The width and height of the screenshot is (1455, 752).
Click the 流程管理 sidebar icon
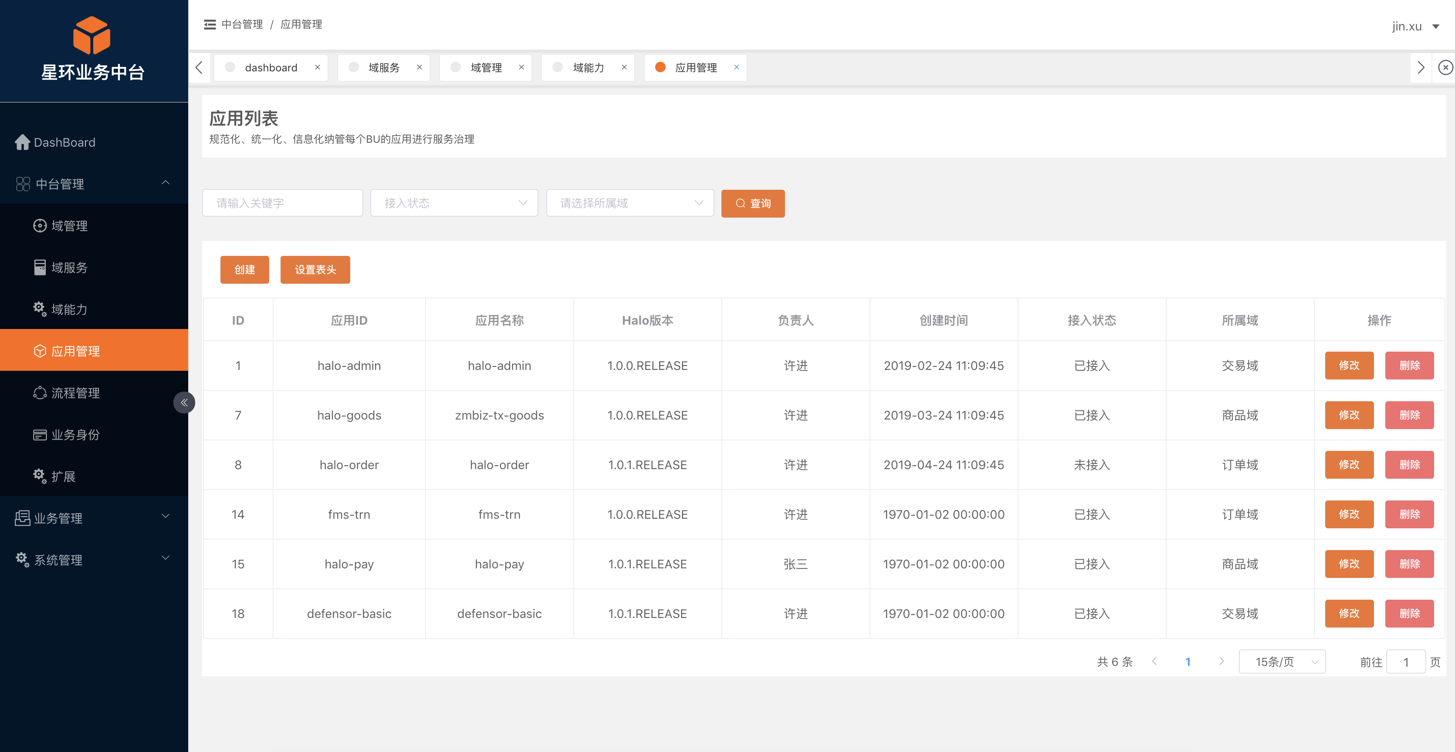coord(40,393)
